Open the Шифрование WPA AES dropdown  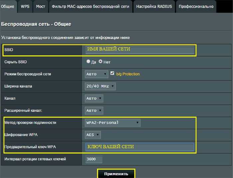tap(93, 135)
